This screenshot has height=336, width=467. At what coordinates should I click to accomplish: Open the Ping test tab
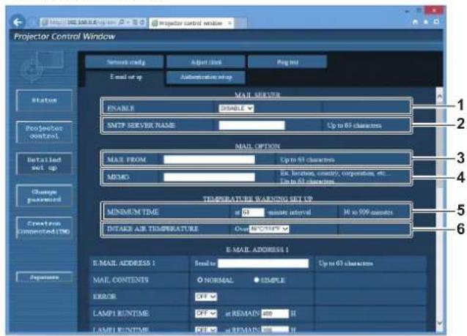287,61
